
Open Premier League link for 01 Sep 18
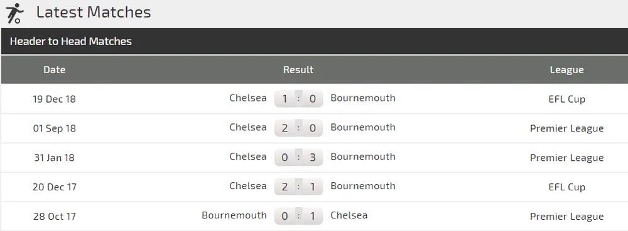(566, 128)
